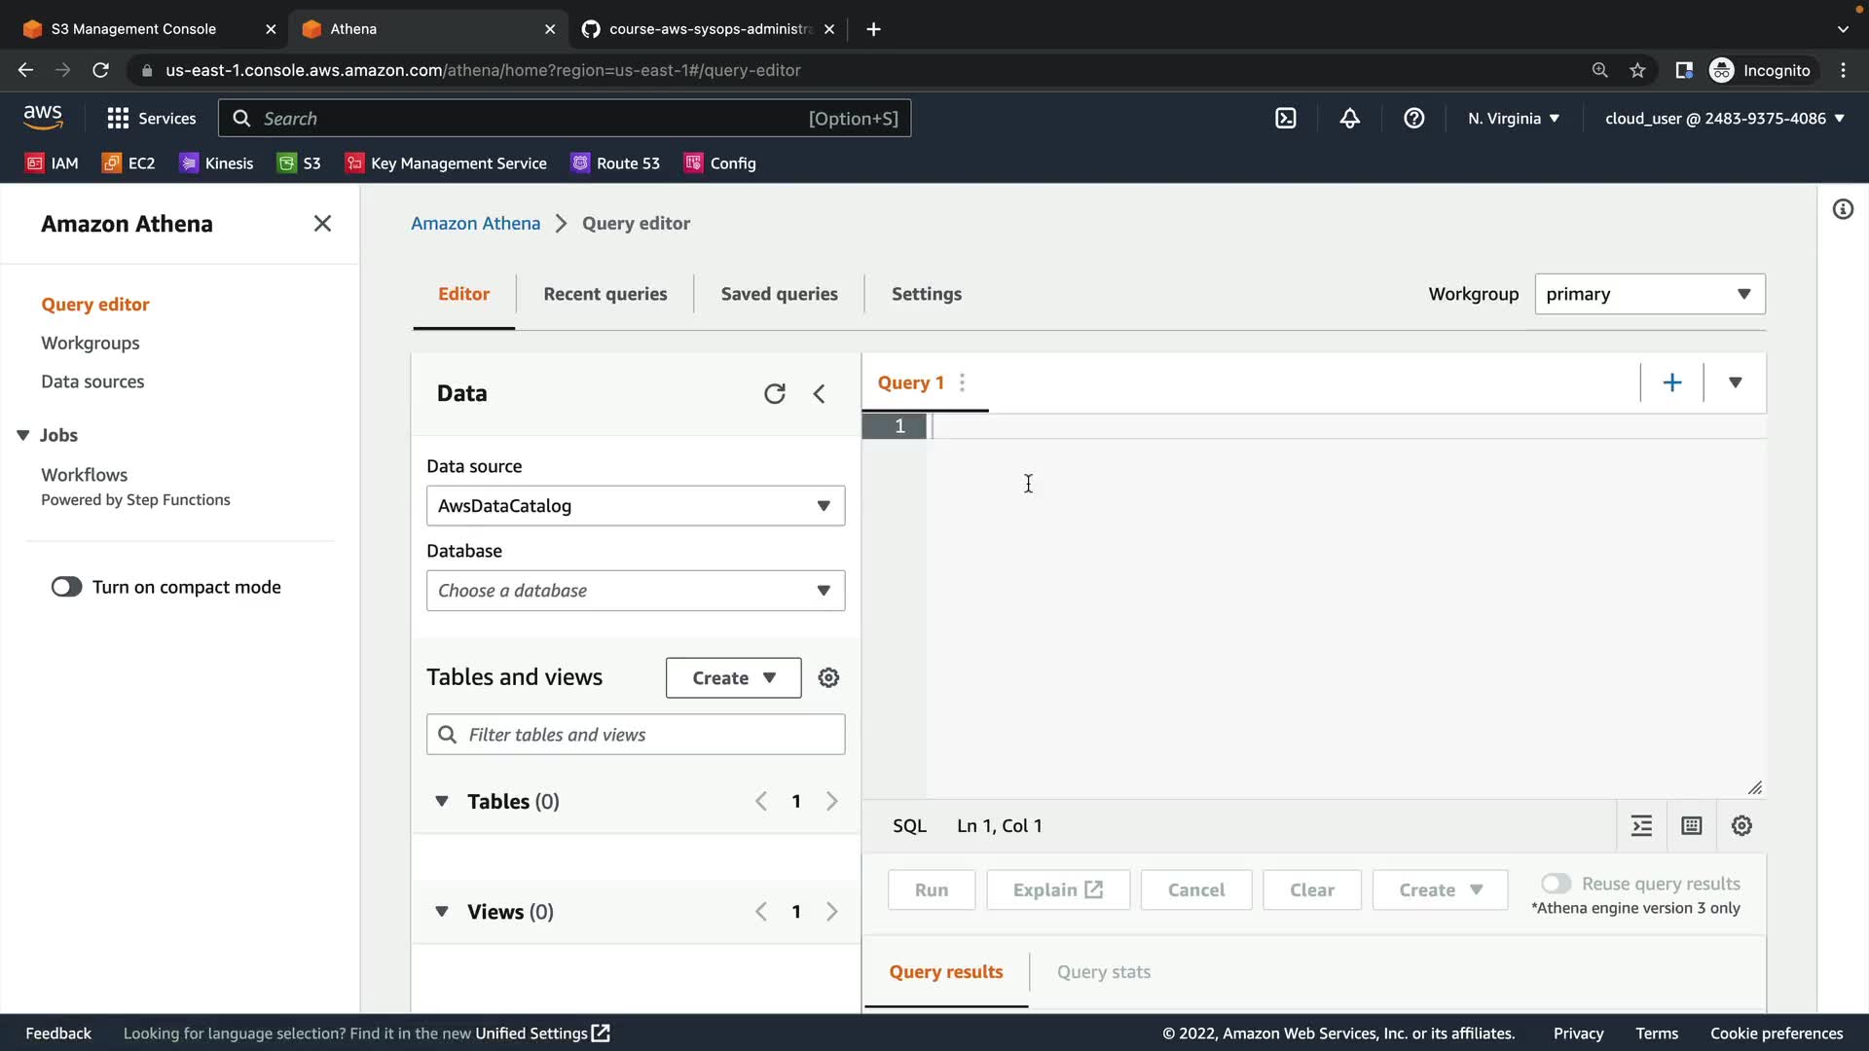Viewport: 1869px width, 1051px height.
Task: Open Query 1 tab options menu
Action: [962, 382]
